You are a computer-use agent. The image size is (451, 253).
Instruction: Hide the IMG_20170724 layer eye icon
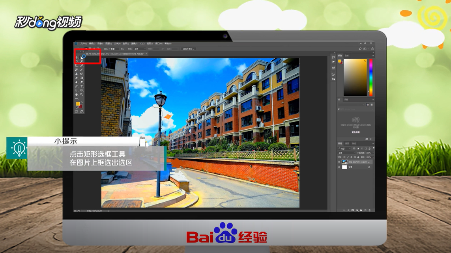click(339, 162)
